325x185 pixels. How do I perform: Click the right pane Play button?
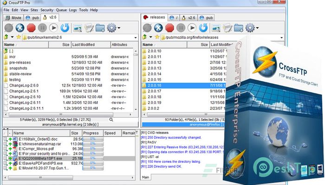(x=192, y=28)
